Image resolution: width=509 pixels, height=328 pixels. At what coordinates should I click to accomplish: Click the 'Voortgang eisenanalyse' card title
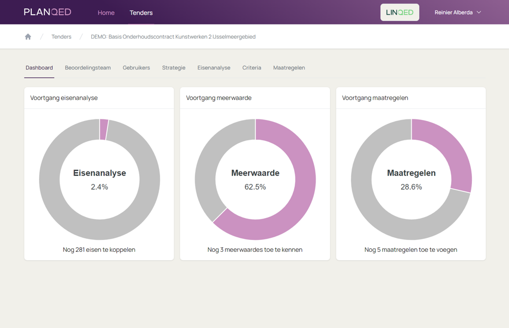pos(64,98)
